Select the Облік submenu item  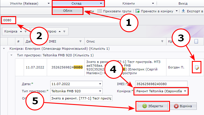[68, 11]
